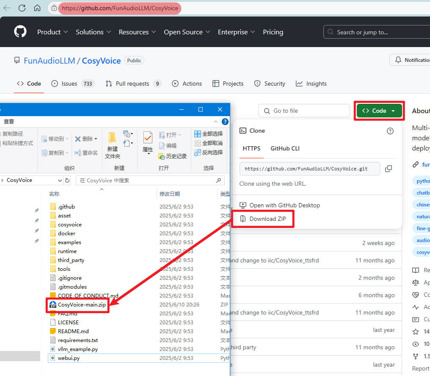Copy the clone URL to clipboard
430x376 pixels.
pyautogui.click(x=389, y=169)
